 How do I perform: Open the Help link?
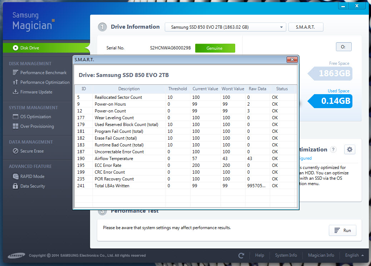[x=259, y=255]
